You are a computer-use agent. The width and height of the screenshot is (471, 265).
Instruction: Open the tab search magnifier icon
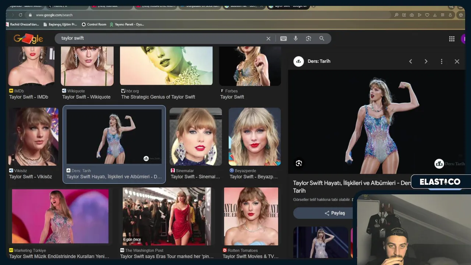tap(451, 7)
